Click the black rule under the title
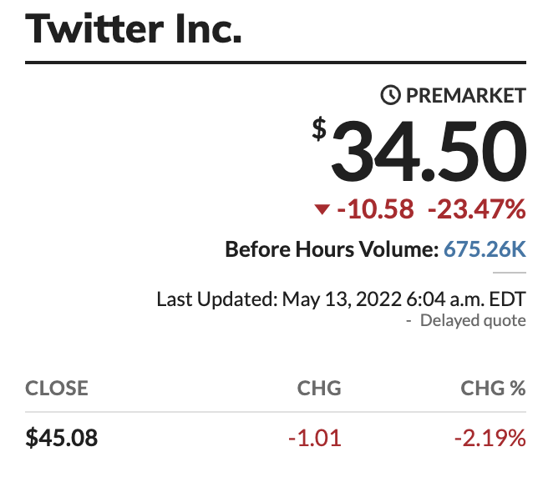Image resolution: width=548 pixels, height=477 pixels. (x=276, y=63)
